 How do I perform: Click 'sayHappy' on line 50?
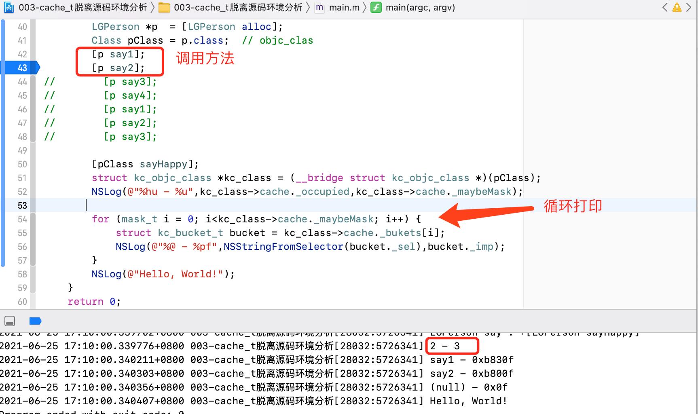tap(163, 164)
